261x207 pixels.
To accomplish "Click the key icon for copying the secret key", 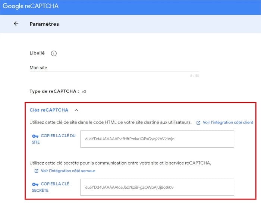I will pyautogui.click(x=35, y=184).
